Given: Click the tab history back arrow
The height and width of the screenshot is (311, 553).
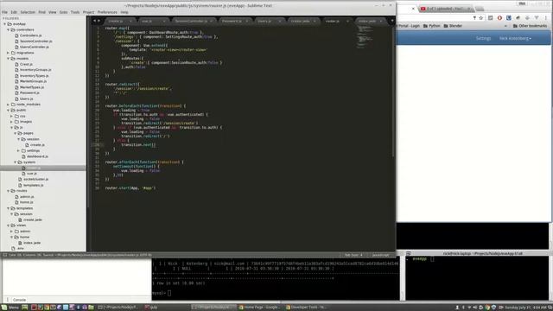Looking at the screenshot, I should (94, 21).
